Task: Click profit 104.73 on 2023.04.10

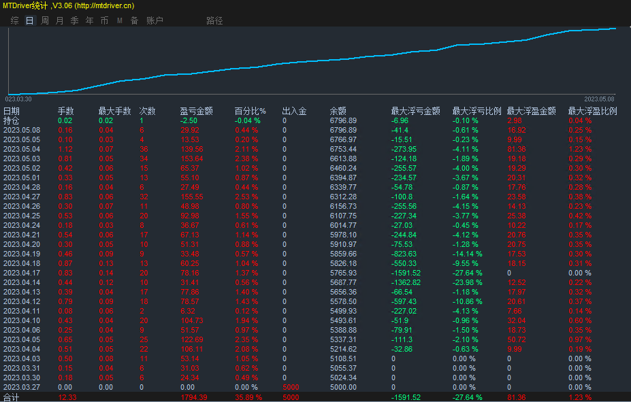Action: pos(191,320)
